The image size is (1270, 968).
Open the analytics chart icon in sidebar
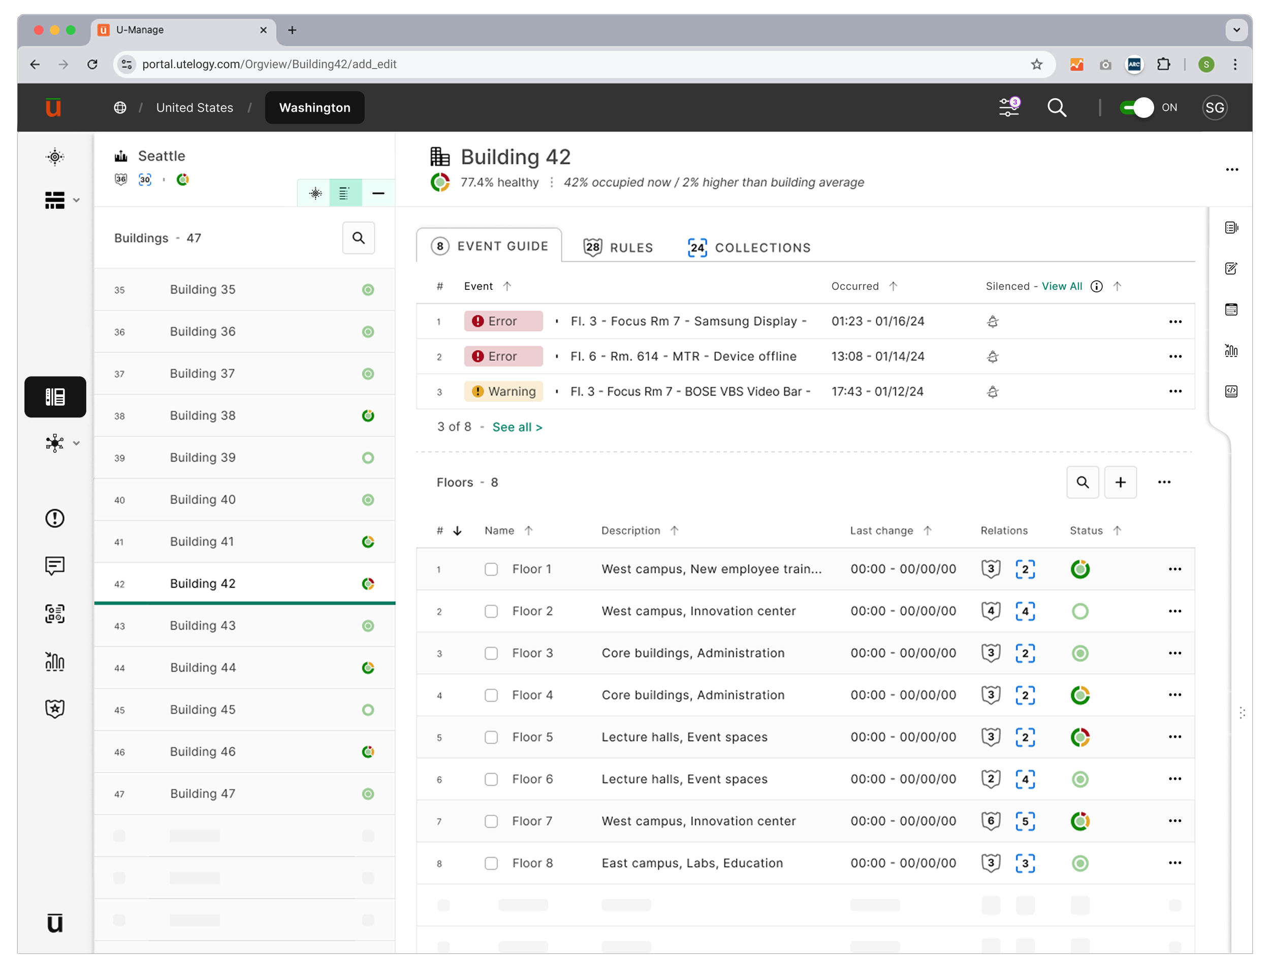tap(55, 661)
